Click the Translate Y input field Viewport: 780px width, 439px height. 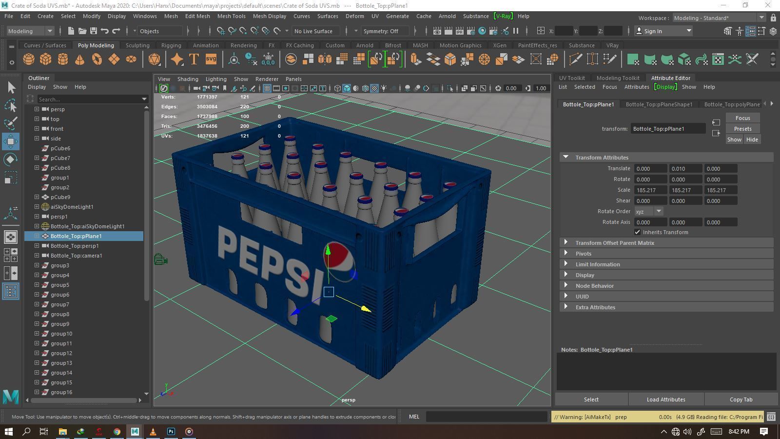(x=685, y=169)
